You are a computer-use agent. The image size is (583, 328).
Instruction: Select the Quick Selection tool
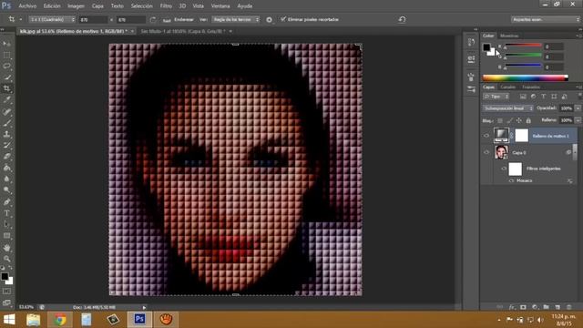point(6,77)
